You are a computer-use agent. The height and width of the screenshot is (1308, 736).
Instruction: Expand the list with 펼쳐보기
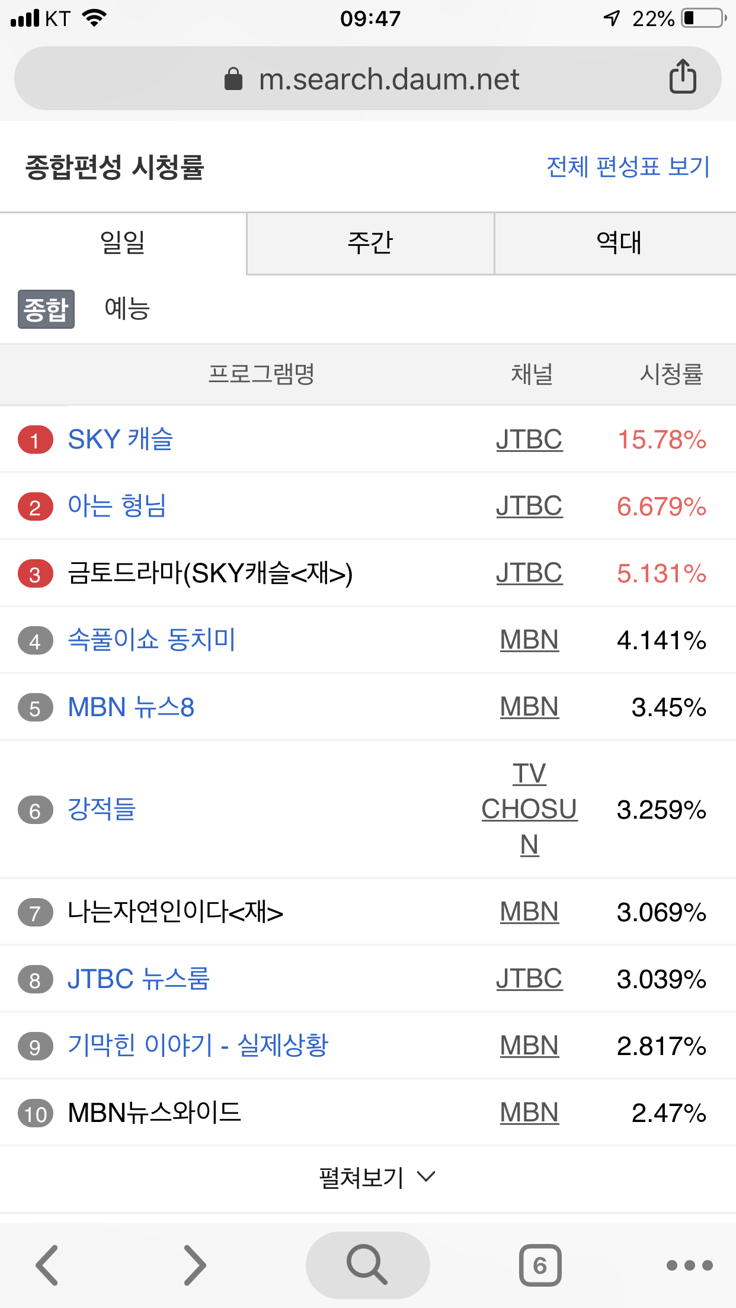[377, 1177]
